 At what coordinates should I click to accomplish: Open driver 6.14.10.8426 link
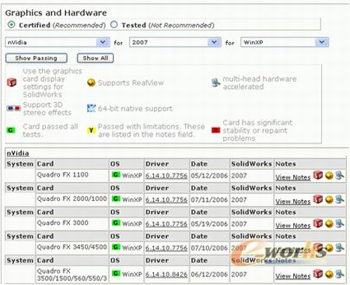[x=166, y=274]
